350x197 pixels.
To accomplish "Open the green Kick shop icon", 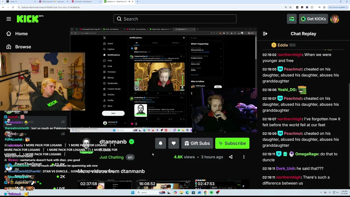I will [x=292, y=19].
